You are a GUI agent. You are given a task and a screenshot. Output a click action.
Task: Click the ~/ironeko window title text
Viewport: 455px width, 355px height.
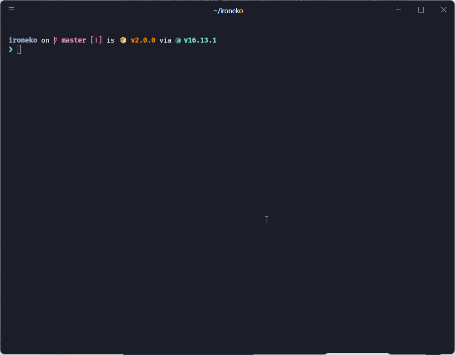point(228,11)
